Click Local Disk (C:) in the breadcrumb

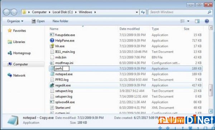tap(63, 12)
